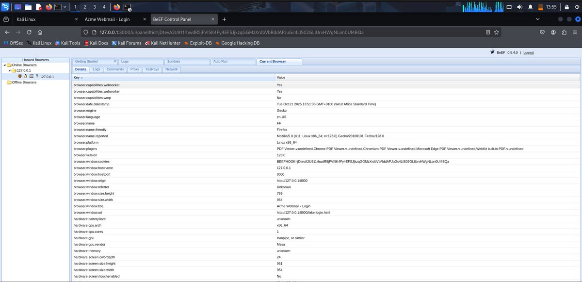Go to the Firefox home page

coord(40,32)
